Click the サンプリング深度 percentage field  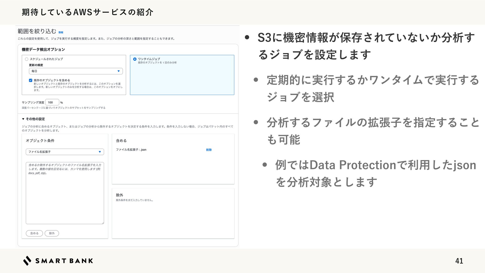pyautogui.click(x=52, y=102)
